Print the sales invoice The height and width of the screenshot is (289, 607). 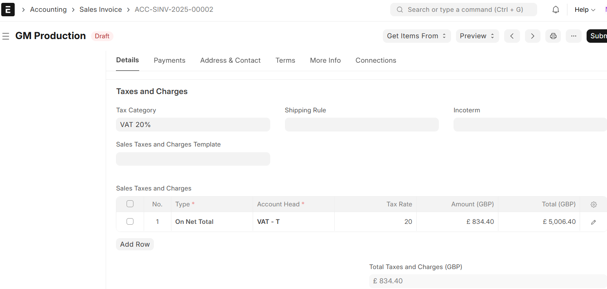pyautogui.click(x=553, y=36)
